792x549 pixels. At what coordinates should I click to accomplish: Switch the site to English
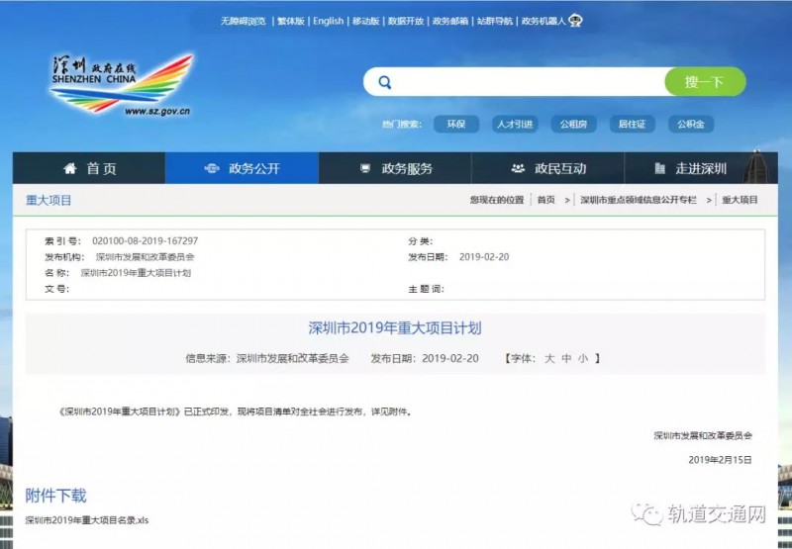(x=329, y=21)
